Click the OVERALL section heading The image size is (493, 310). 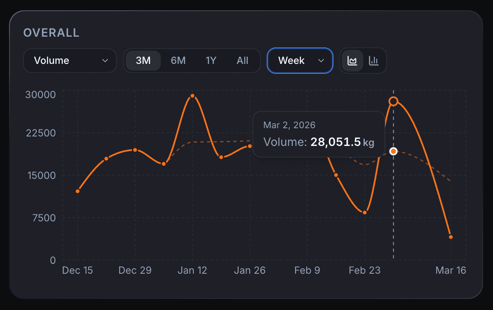click(x=51, y=33)
